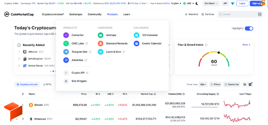Open Portfolio pie chart icon
Viewport: 268px width, 125px height.
tap(203, 14)
